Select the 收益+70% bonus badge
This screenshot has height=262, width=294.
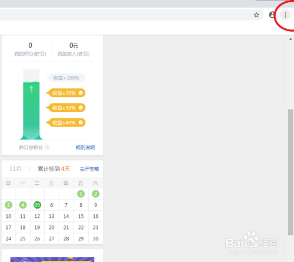66,93
